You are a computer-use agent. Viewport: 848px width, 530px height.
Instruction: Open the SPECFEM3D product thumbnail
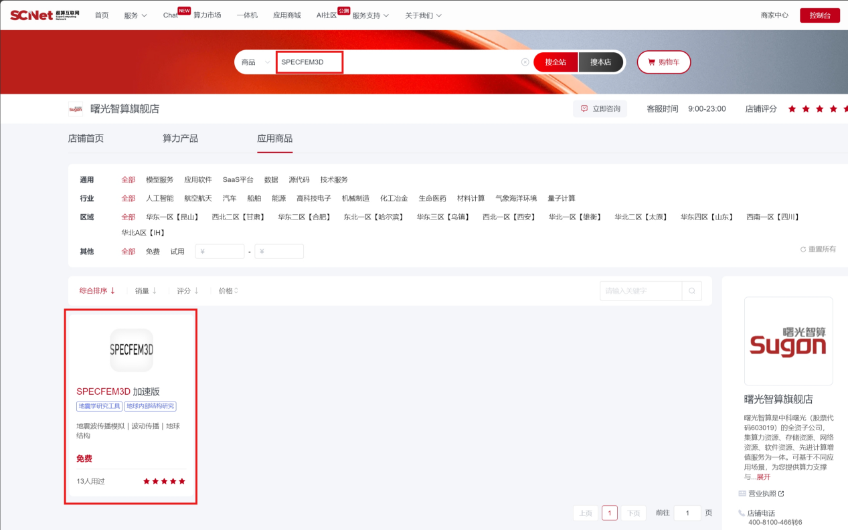click(x=131, y=350)
